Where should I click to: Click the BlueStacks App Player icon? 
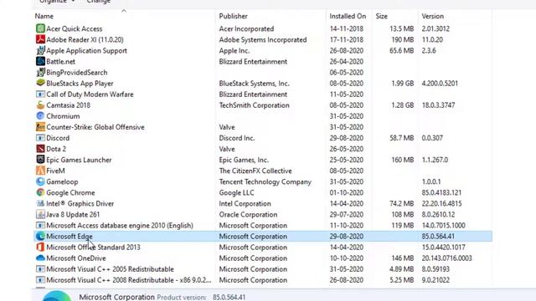click(40, 84)
